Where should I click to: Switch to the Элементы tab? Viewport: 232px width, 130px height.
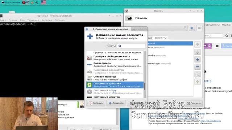[x=160, y=38]
